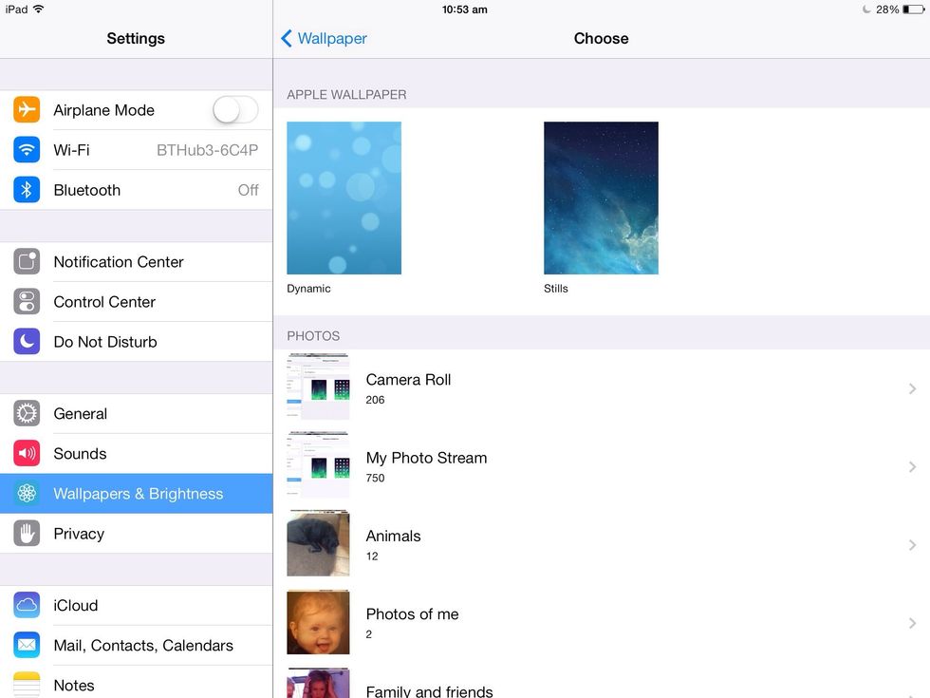Screen dimensions: 930x698
Task: Tap the Sounds speaker icon
Action: point(27,454)
